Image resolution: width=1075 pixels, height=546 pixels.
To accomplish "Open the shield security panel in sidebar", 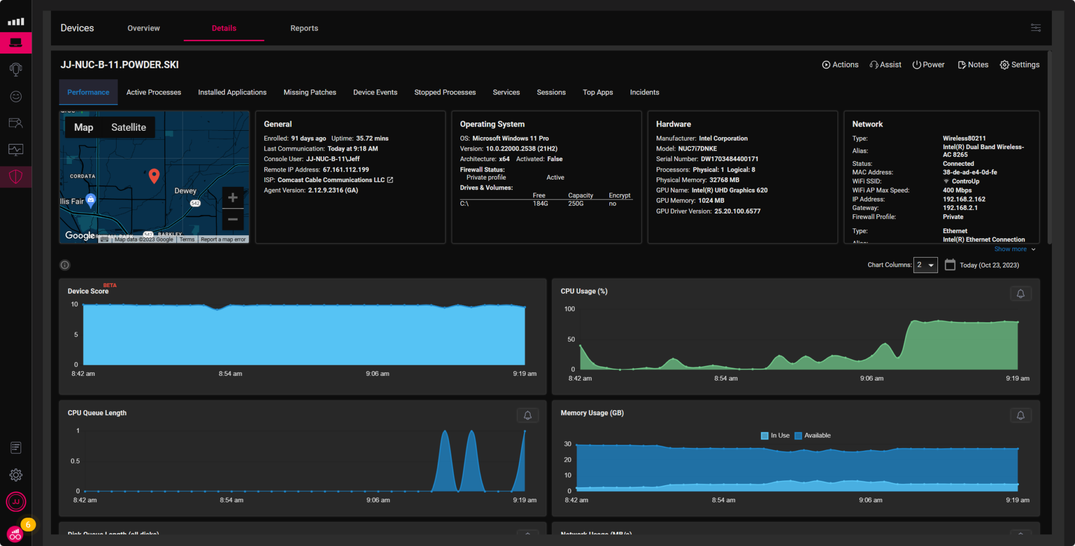I will coord(16,177).
